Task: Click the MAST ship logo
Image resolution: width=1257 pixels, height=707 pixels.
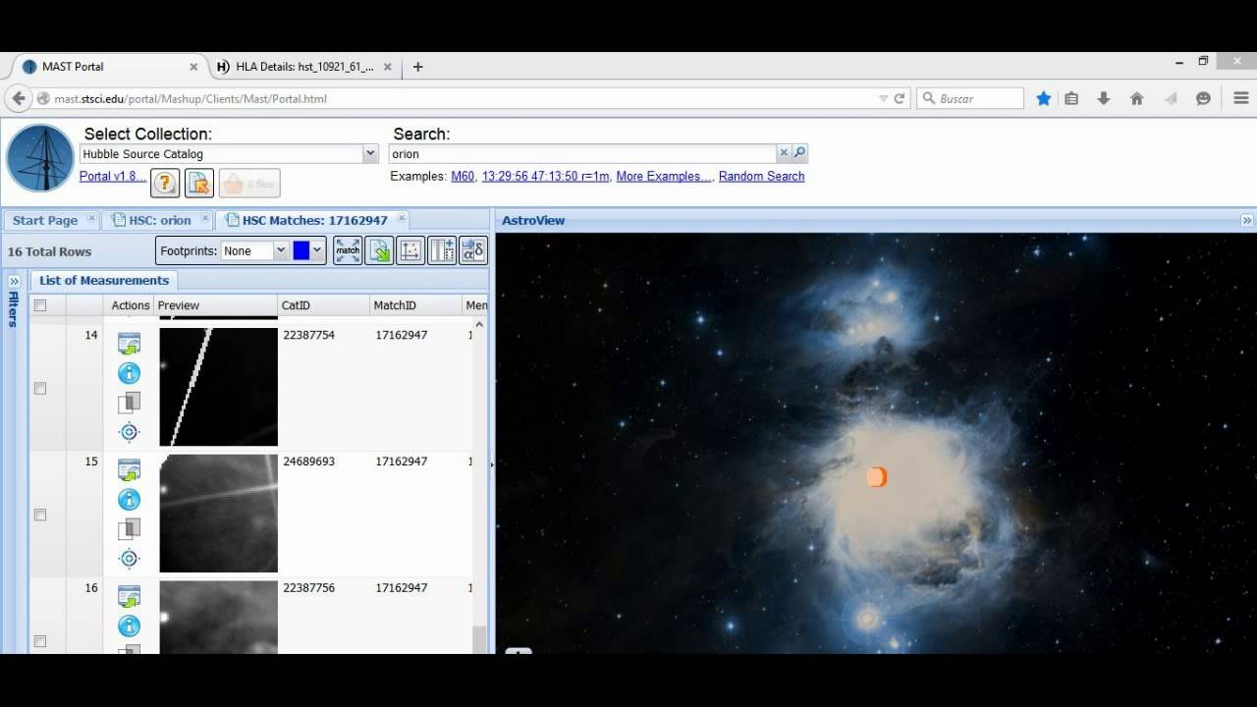Action: 40,158
